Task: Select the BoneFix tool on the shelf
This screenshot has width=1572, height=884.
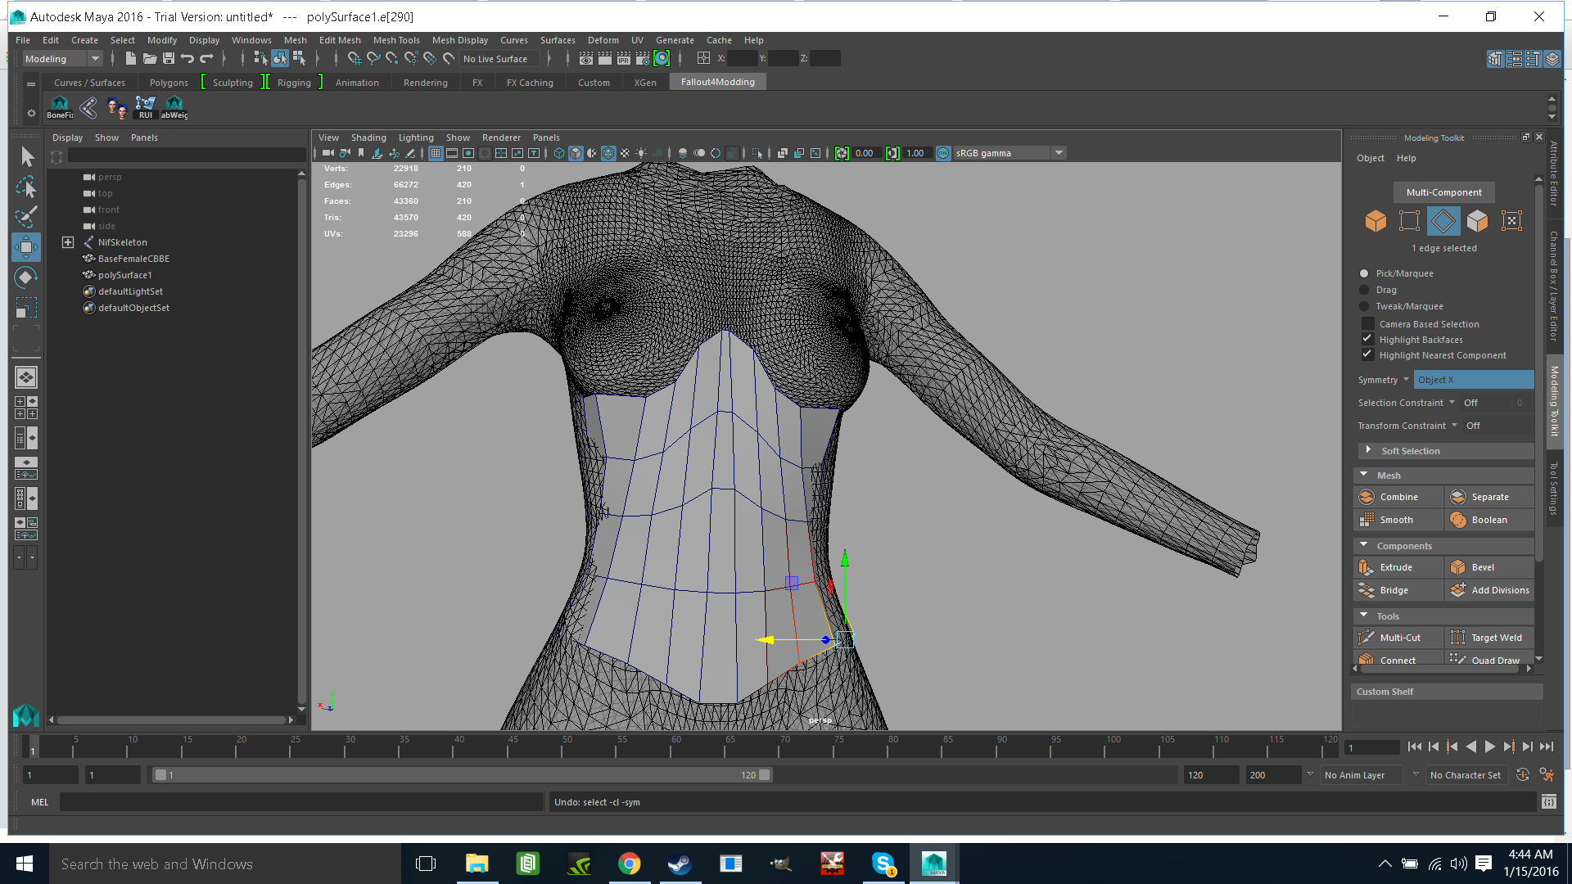Action: (60, 106)
